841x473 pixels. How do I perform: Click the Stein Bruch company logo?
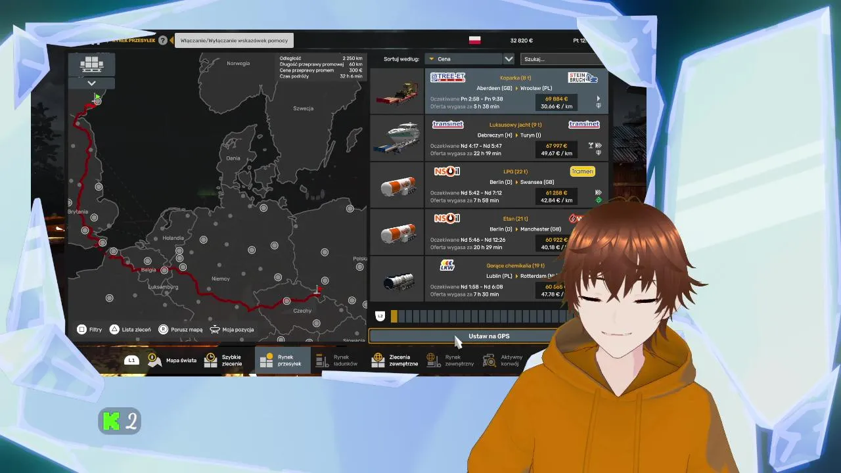point(583,78)
